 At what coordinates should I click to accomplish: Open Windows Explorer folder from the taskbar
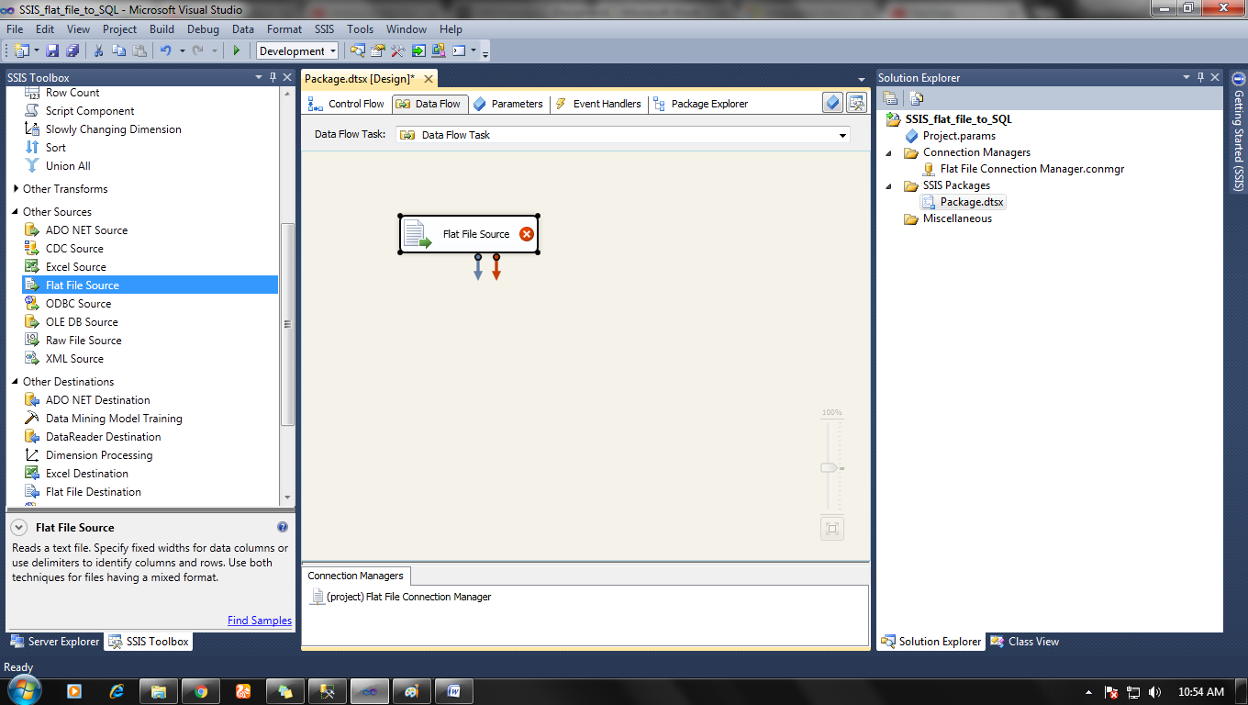[159, 691]
